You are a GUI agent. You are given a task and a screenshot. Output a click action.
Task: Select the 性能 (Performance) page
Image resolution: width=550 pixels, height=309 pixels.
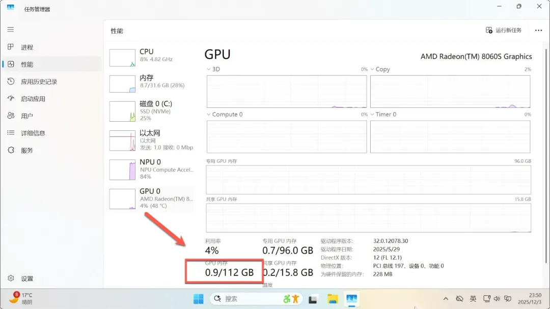[52, 64]
